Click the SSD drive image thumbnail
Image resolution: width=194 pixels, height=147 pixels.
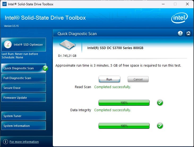point(67,45)
